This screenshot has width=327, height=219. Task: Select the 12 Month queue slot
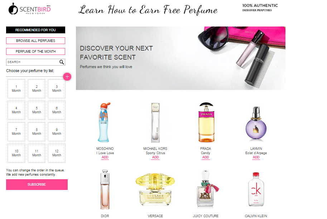pos(57,153)
